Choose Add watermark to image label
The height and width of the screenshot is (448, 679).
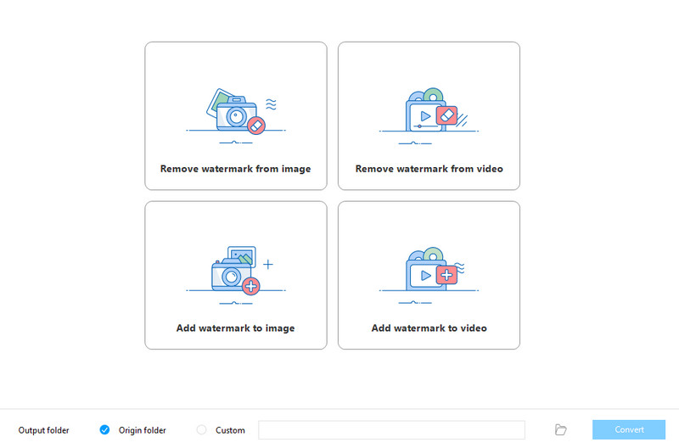point(235,328)
